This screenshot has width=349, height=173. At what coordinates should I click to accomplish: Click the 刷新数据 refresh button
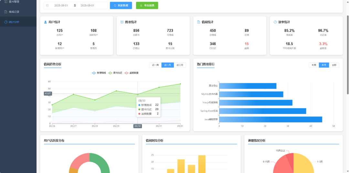point(121,5)
